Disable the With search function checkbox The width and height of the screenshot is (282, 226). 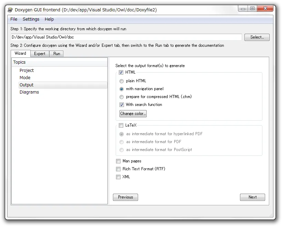122,105
